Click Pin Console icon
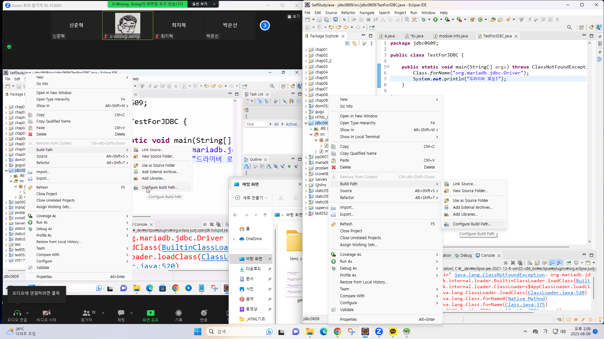604x339 pixels. (568, 263)
